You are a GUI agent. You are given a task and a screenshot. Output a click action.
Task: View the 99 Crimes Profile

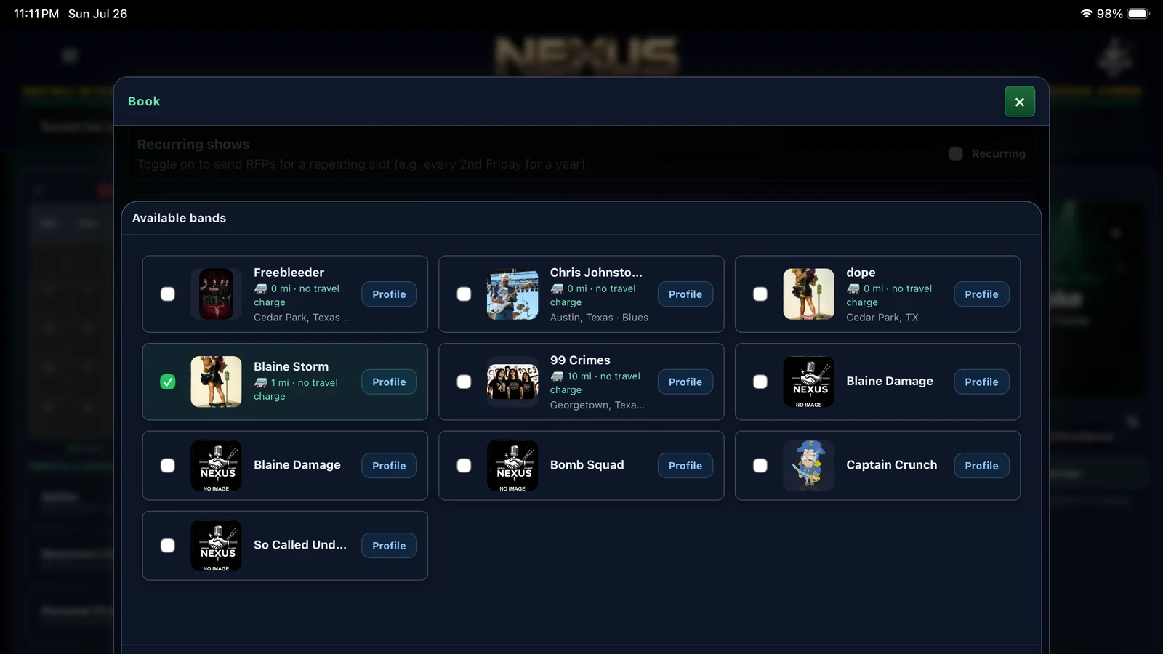[x=685, y=381]
